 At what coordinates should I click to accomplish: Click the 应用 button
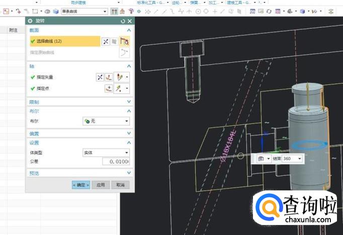tap(101, 185)
